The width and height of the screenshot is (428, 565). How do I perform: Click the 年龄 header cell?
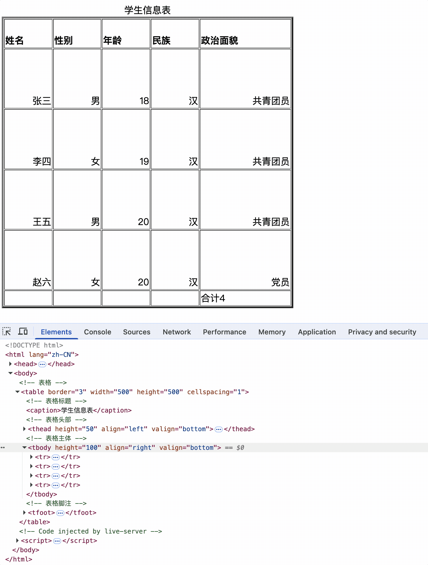(126, 34)
